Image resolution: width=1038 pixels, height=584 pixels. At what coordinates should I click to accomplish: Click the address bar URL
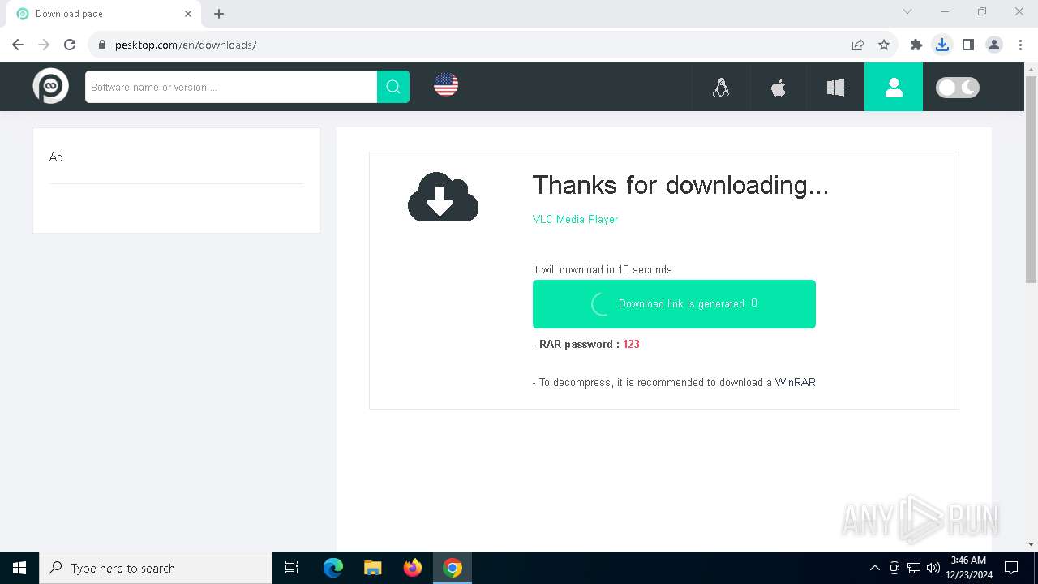tap(186, 45)
